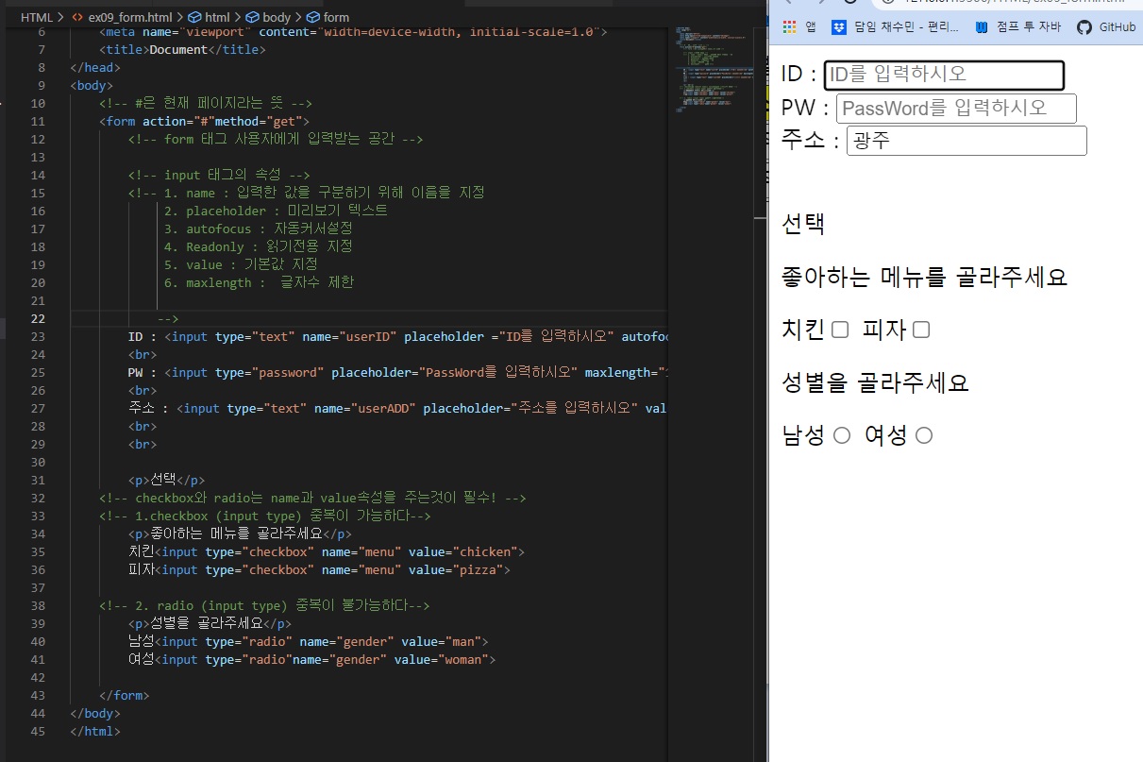This screenshot has height=762, width=1143.
Task: Click the checkbox line with value="chicken"
Action: point(327,551)
